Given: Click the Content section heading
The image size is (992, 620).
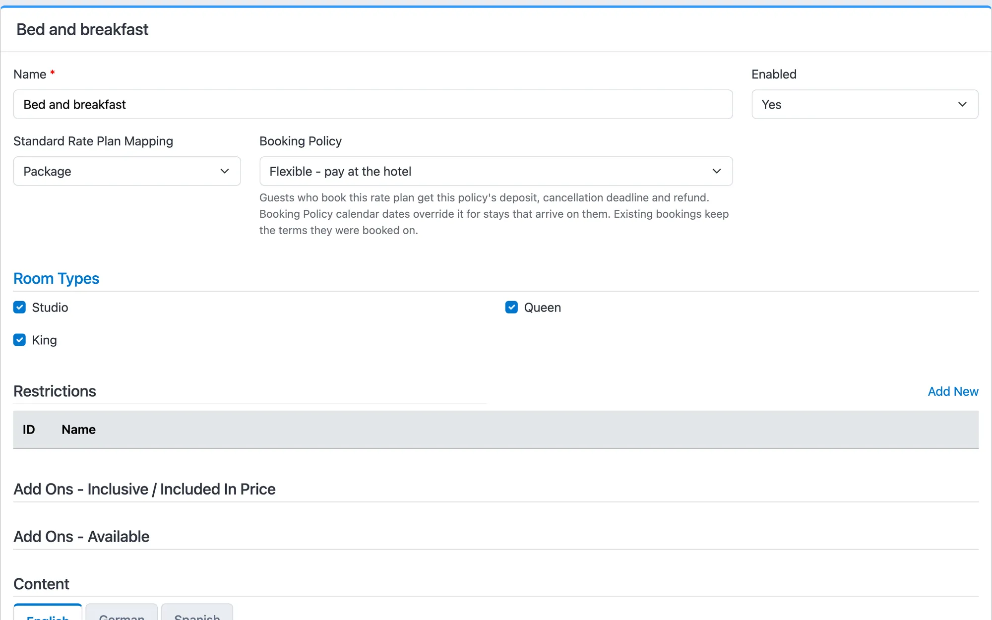Looking at the screenshot, I should coord(41,584).
